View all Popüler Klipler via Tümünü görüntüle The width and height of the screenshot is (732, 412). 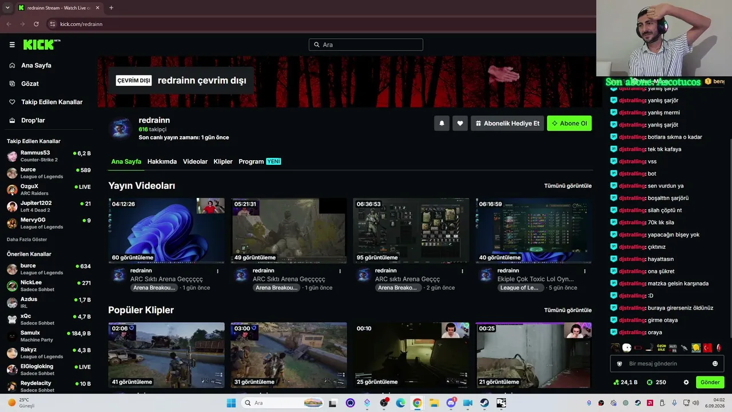coord(568,310)
